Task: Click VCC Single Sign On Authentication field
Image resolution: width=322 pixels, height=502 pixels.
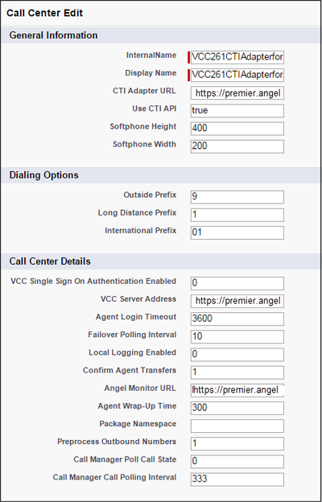Action: click(x=237, y=283)
